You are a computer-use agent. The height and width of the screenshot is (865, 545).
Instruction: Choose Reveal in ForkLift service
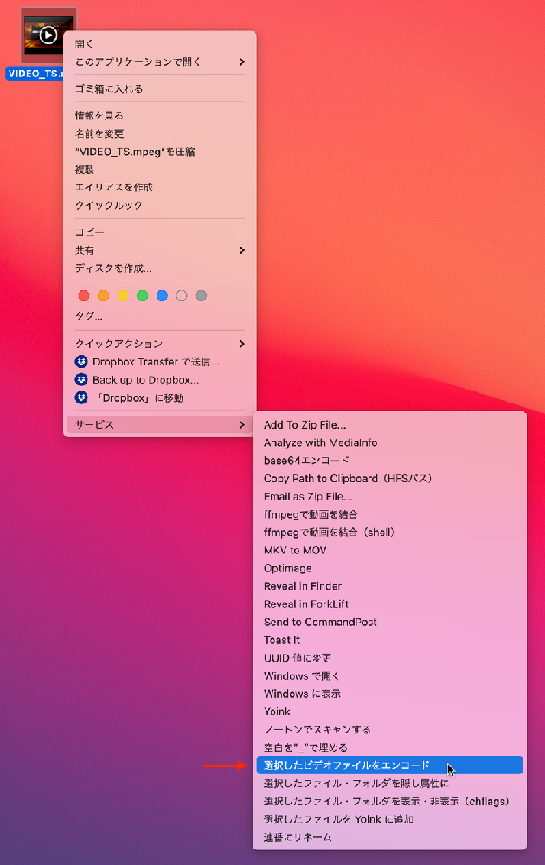click(x=389, y=604)
